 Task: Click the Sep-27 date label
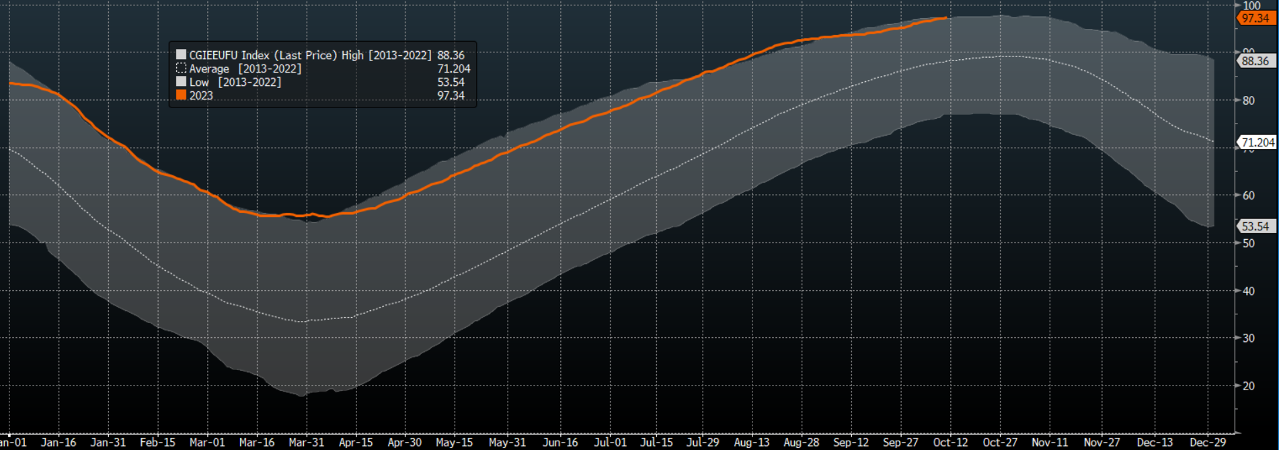(900, 442)
